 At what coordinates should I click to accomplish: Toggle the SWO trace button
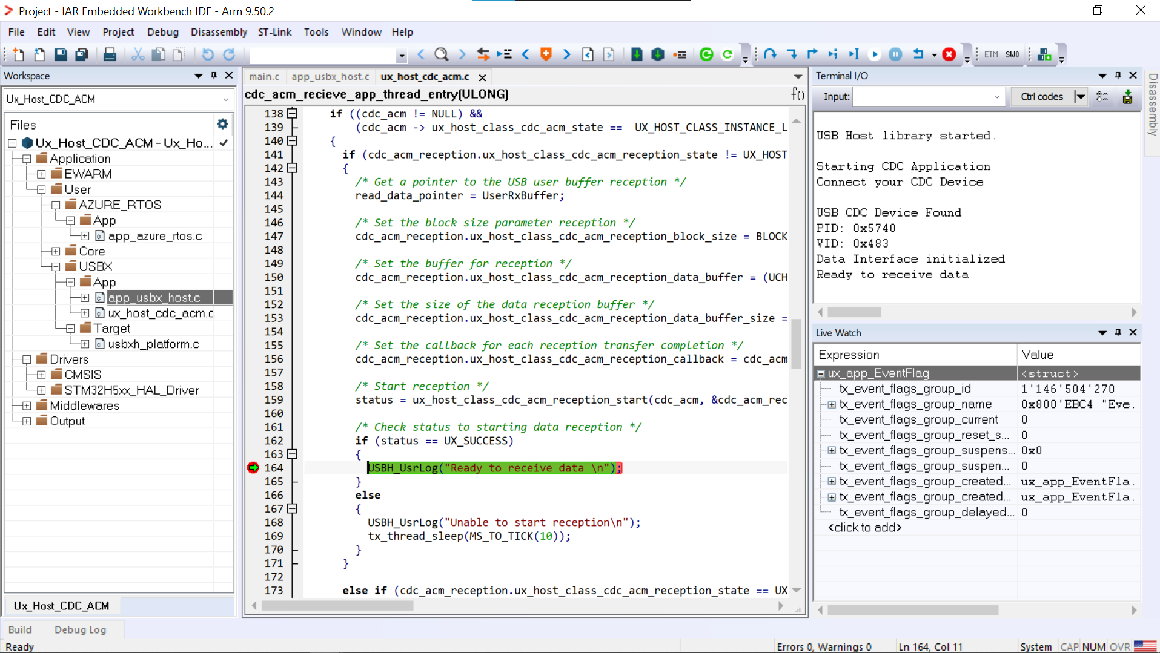click(x=1012, y=54)
